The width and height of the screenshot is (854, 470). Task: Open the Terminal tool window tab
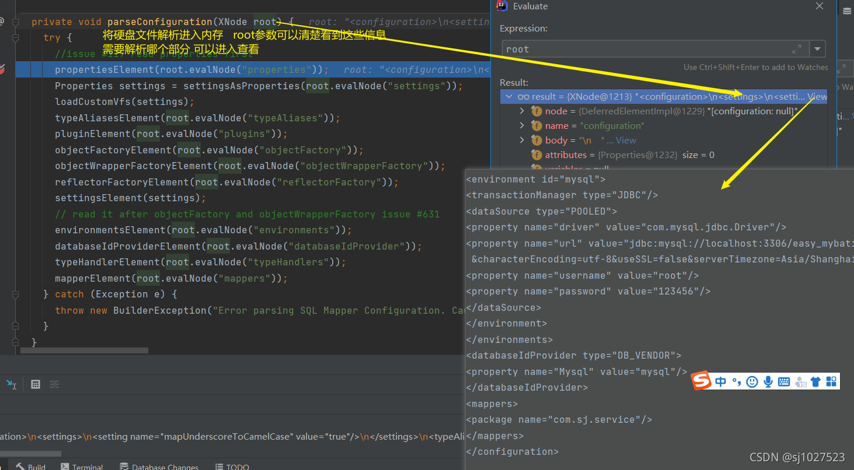[x=81, y=467]
